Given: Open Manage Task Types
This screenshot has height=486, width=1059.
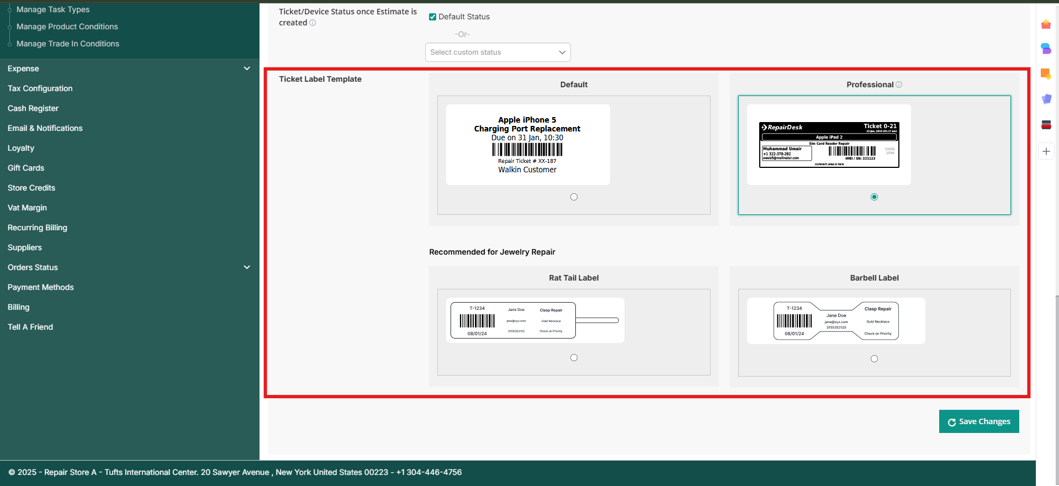Looking at the screenshot, I should [53, 9].
